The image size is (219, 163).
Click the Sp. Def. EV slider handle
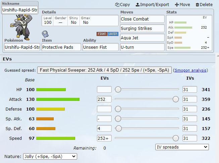(x=119, y=128)
